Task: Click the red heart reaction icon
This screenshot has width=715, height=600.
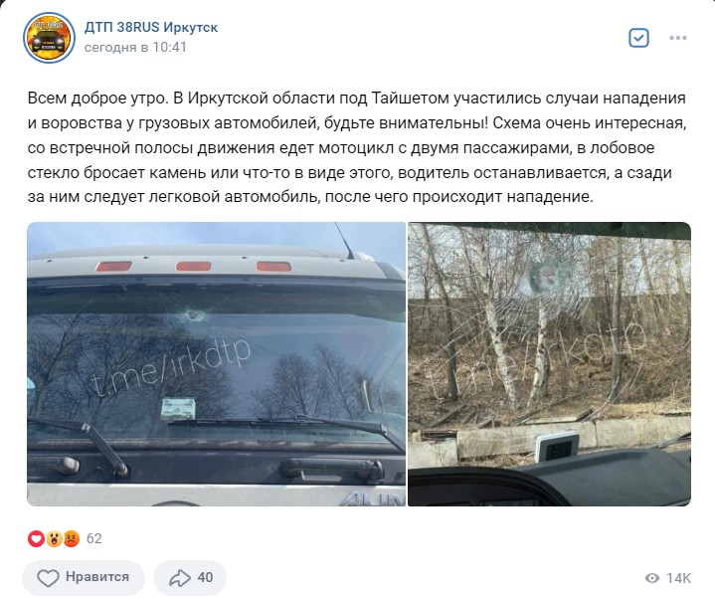Action: point(36,539)
